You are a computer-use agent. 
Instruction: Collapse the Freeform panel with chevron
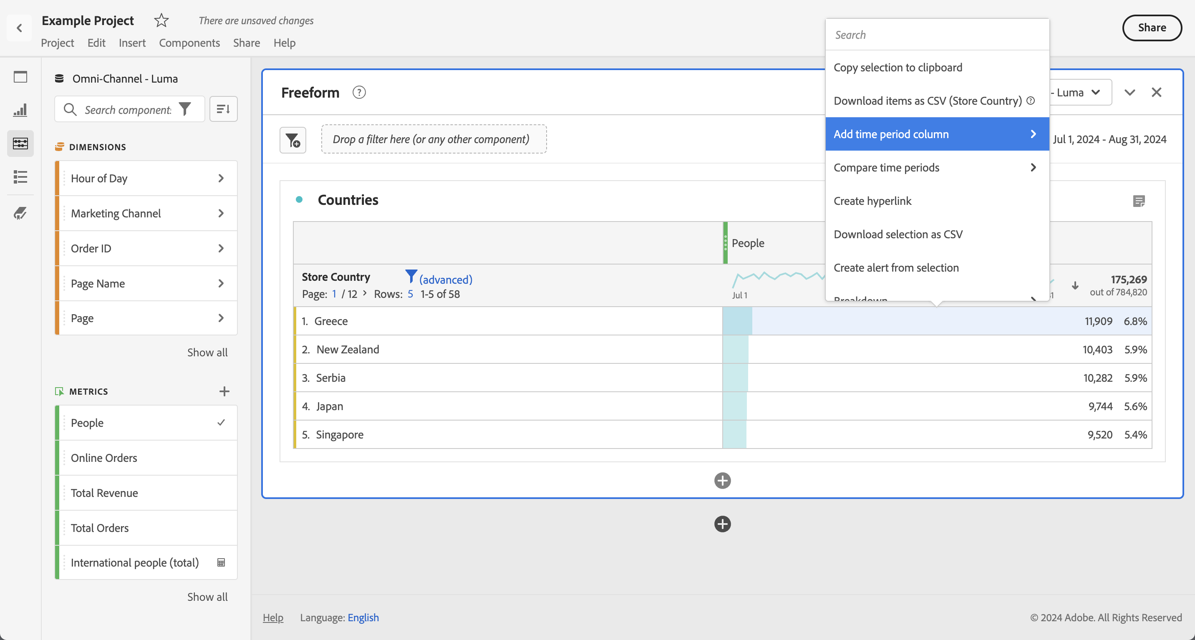tap(1129, 92)
